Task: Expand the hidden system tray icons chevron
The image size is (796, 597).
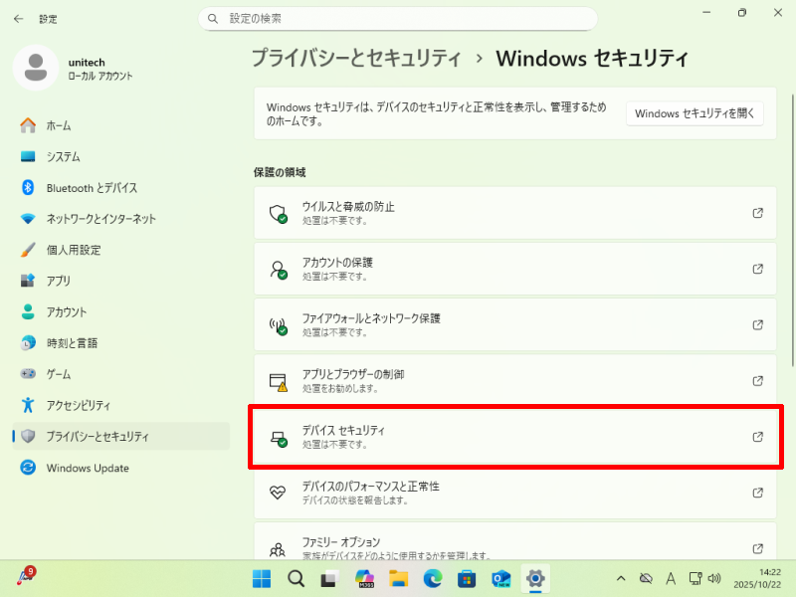Action: pos(621,578)
